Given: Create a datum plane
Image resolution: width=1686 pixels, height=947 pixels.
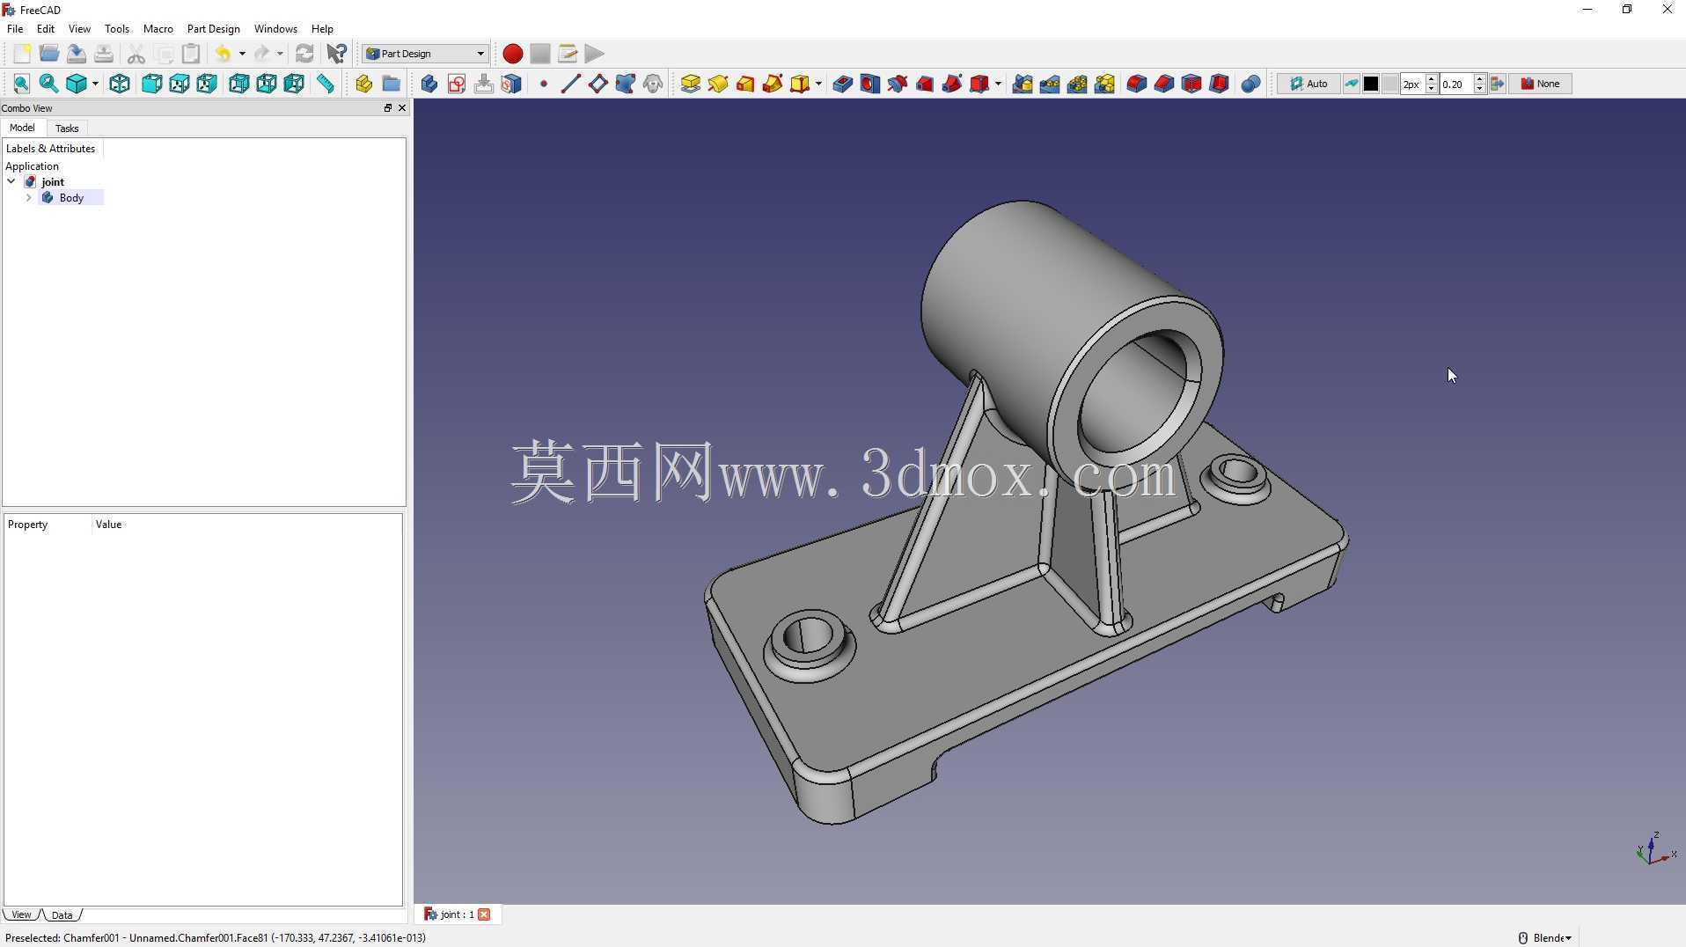Looking at the screenshot, I should pyautogui.click(x=598, y=84).
